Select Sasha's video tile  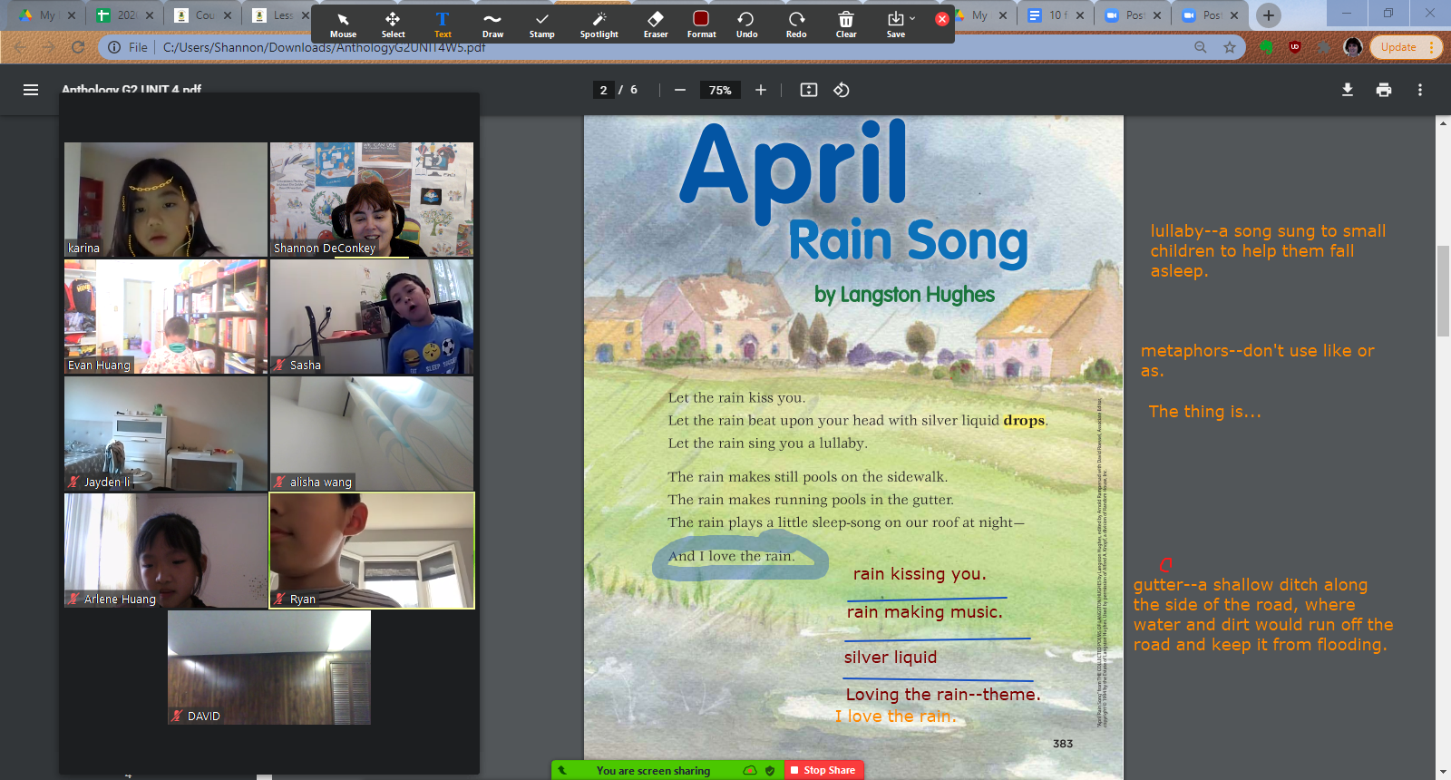(x=372, y=317)
